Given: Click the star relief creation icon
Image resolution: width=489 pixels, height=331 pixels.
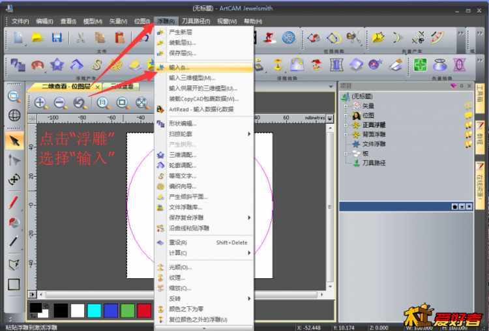Looking at the screenshot, I should point(57,65).
